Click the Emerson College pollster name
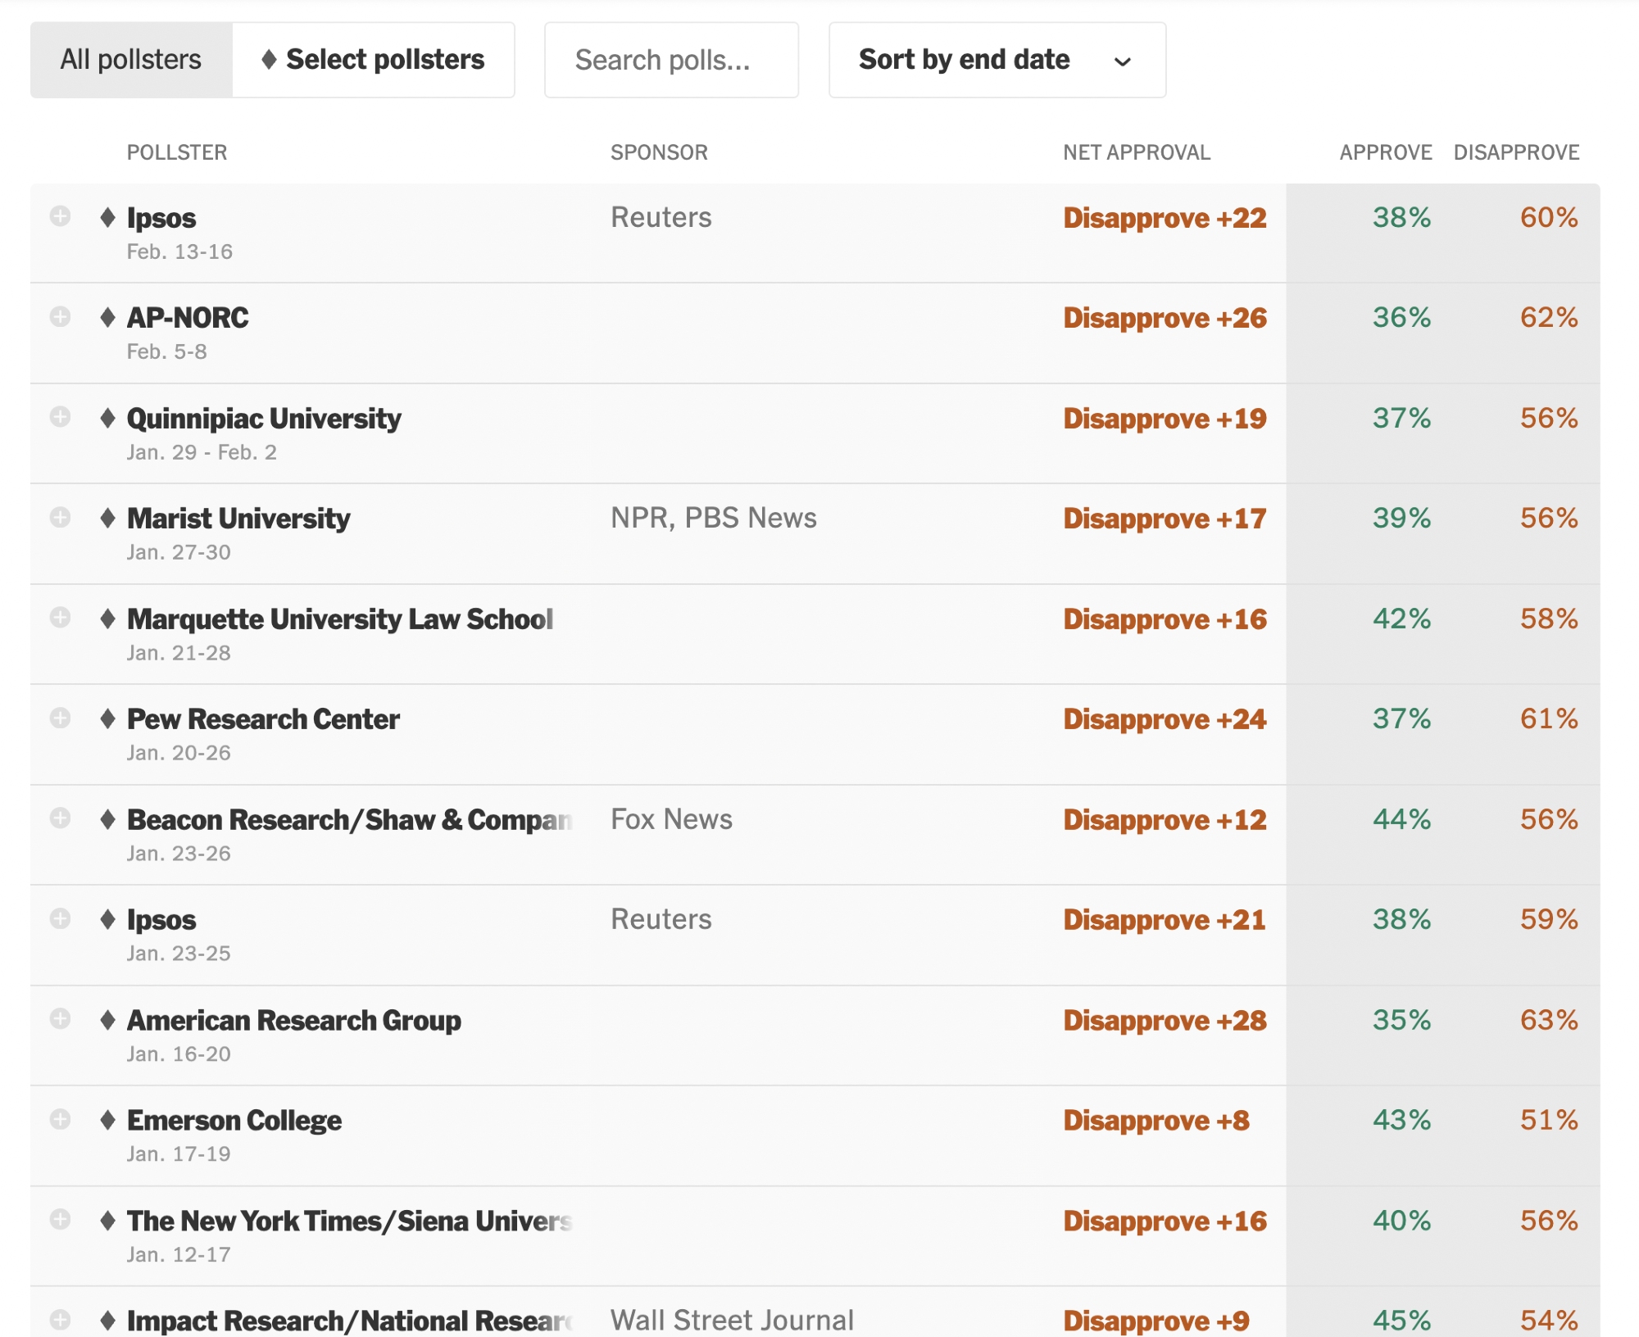The height and width of the screenshot is (1337, 1639). coord(234,1121)
